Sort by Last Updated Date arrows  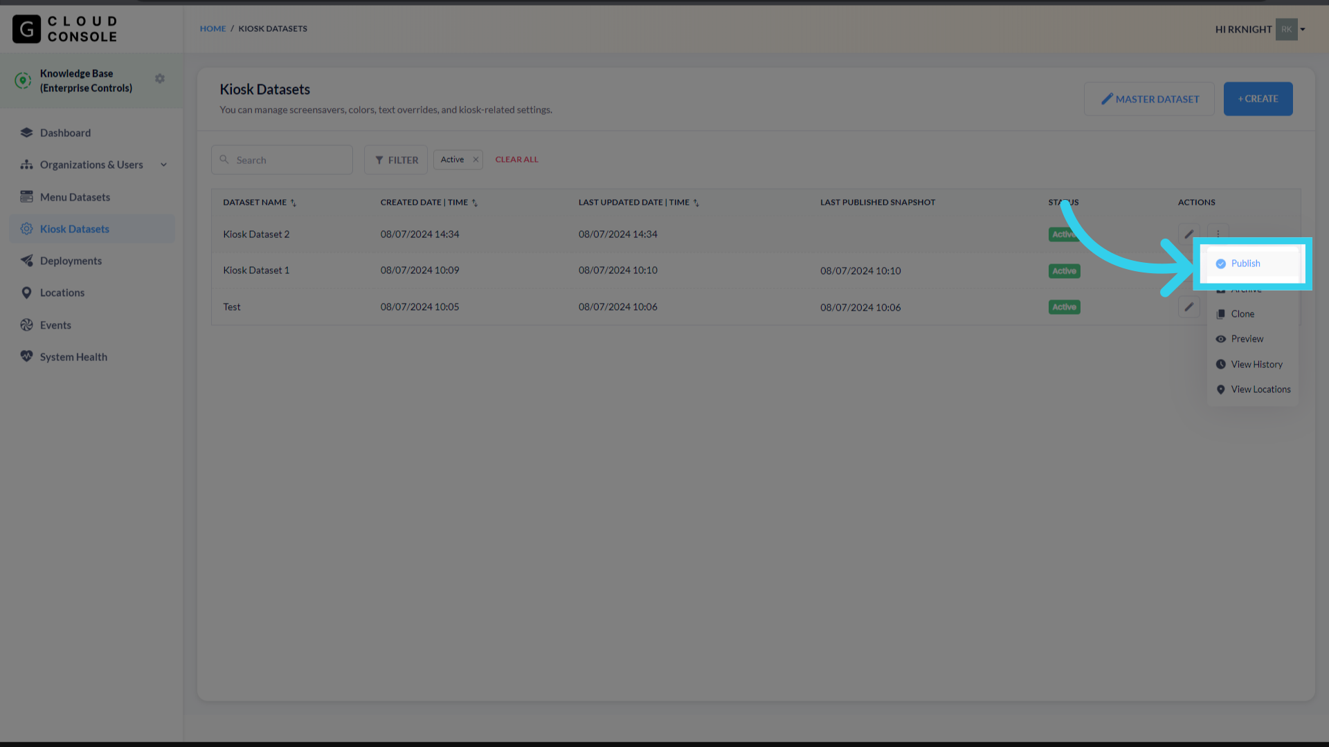pos(696,203)
